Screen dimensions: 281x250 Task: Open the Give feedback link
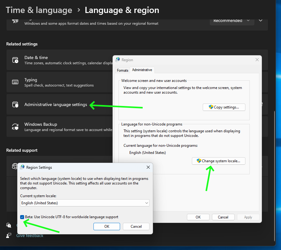point(30,235)
